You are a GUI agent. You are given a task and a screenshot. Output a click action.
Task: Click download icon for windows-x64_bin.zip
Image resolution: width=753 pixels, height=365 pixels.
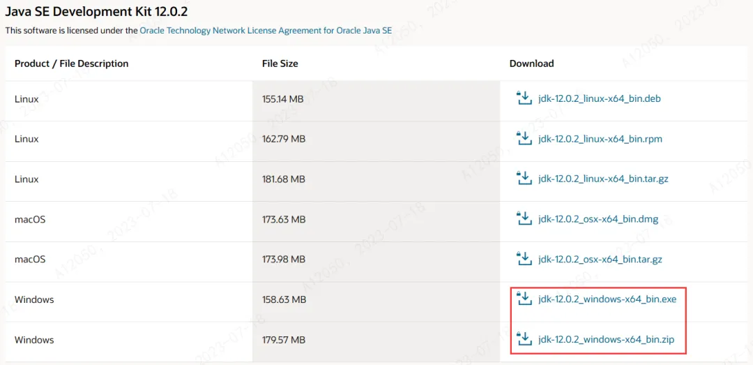pyautogui.click(x=524, y=339)
